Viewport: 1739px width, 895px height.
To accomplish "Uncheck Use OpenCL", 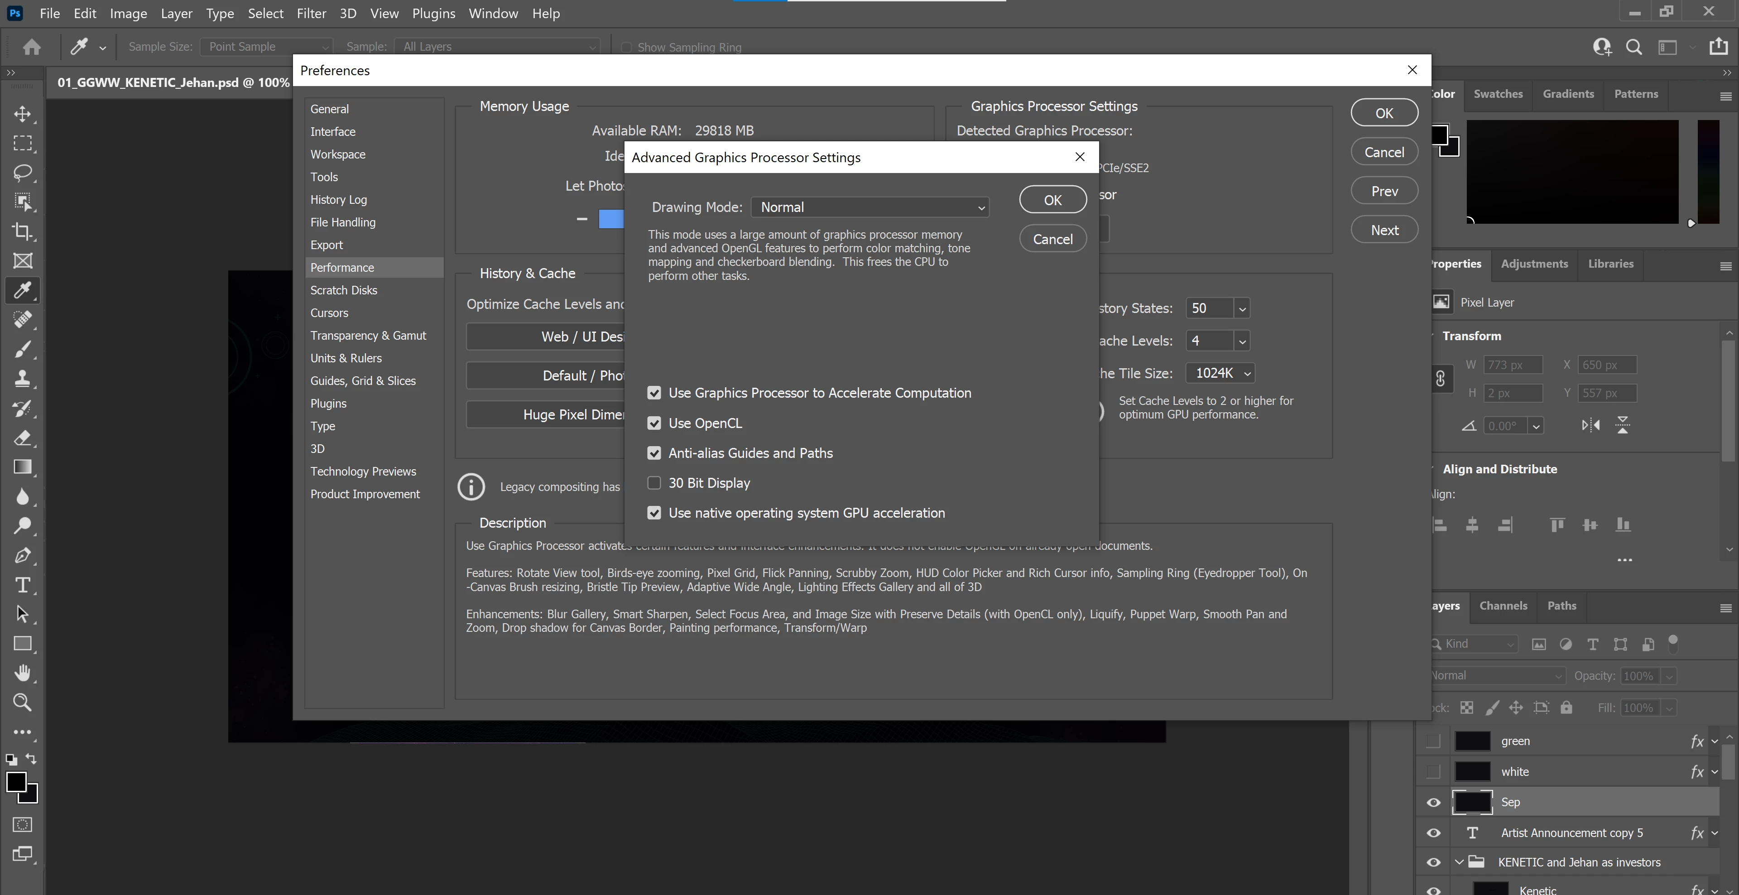I will [653, 423].
